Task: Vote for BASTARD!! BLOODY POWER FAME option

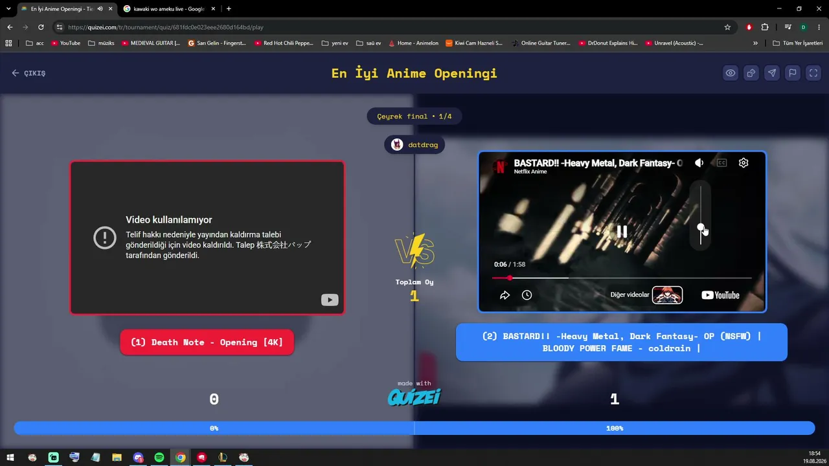Action: click(622, 342)
